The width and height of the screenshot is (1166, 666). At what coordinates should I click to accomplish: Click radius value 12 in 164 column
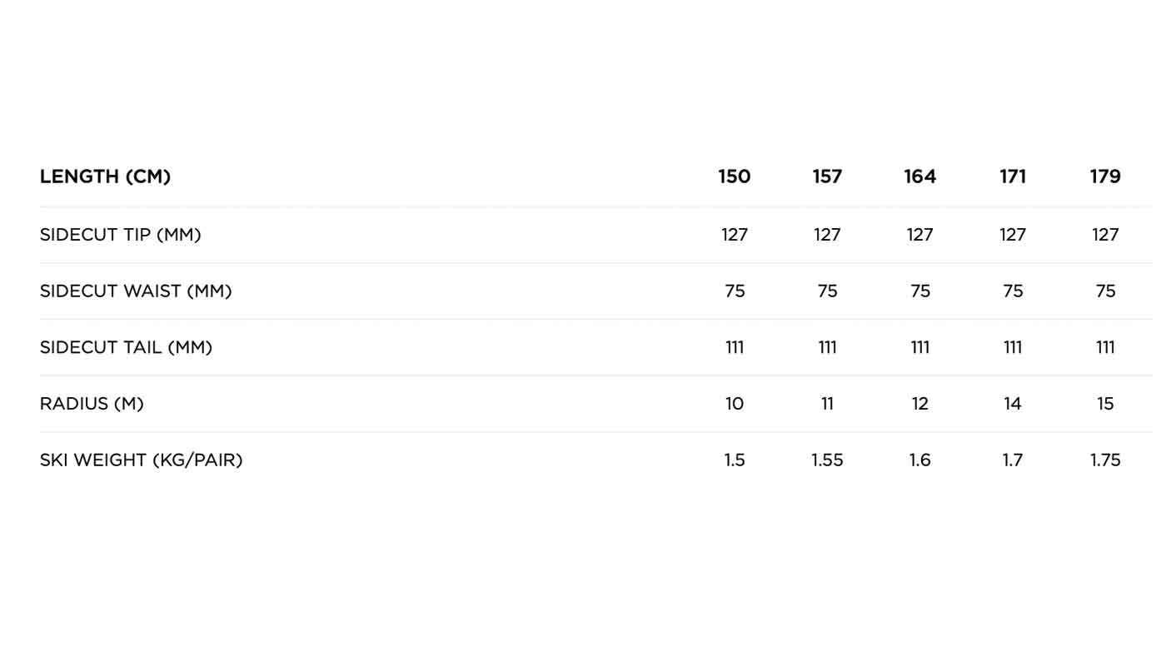(920, 404)
